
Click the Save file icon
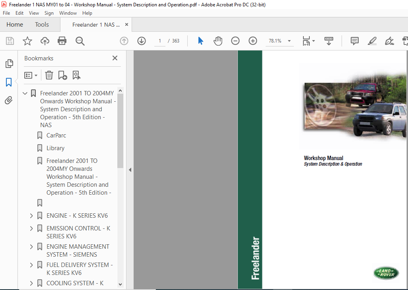pyautogui.click(x=10, y=41)
